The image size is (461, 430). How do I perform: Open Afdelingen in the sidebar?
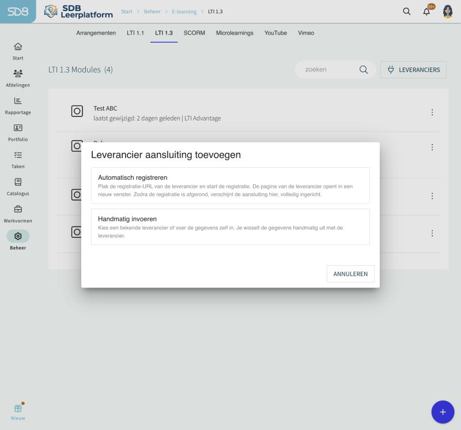pyautogui.click(x=18, y=78)
